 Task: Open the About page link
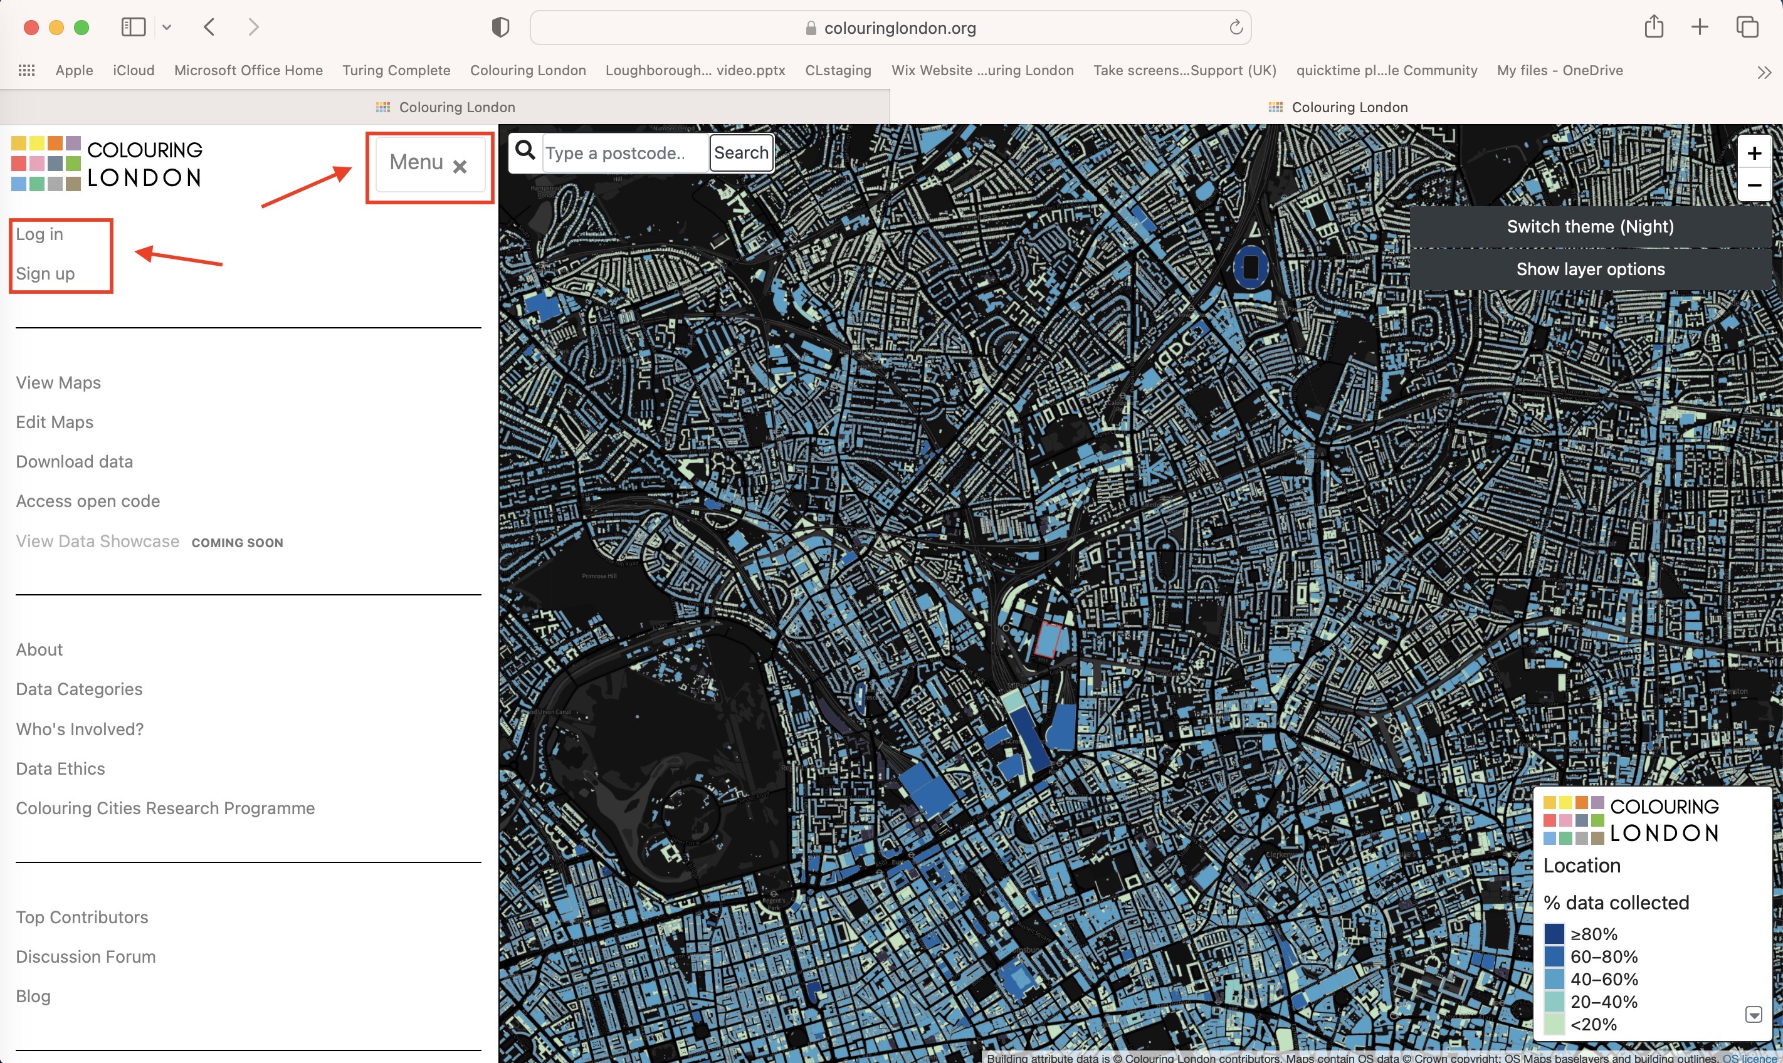[39, 648]
